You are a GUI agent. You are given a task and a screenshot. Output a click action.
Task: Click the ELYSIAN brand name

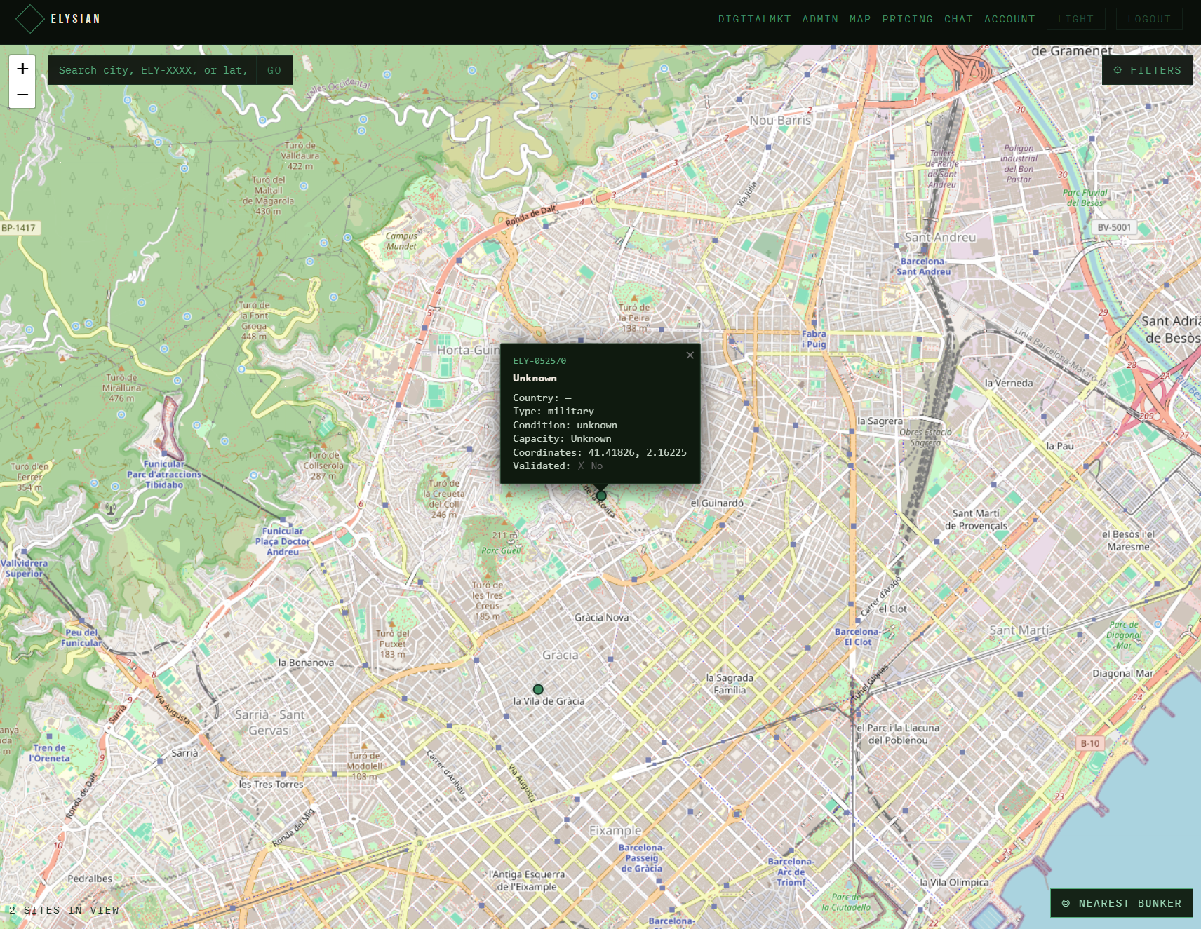76,19
